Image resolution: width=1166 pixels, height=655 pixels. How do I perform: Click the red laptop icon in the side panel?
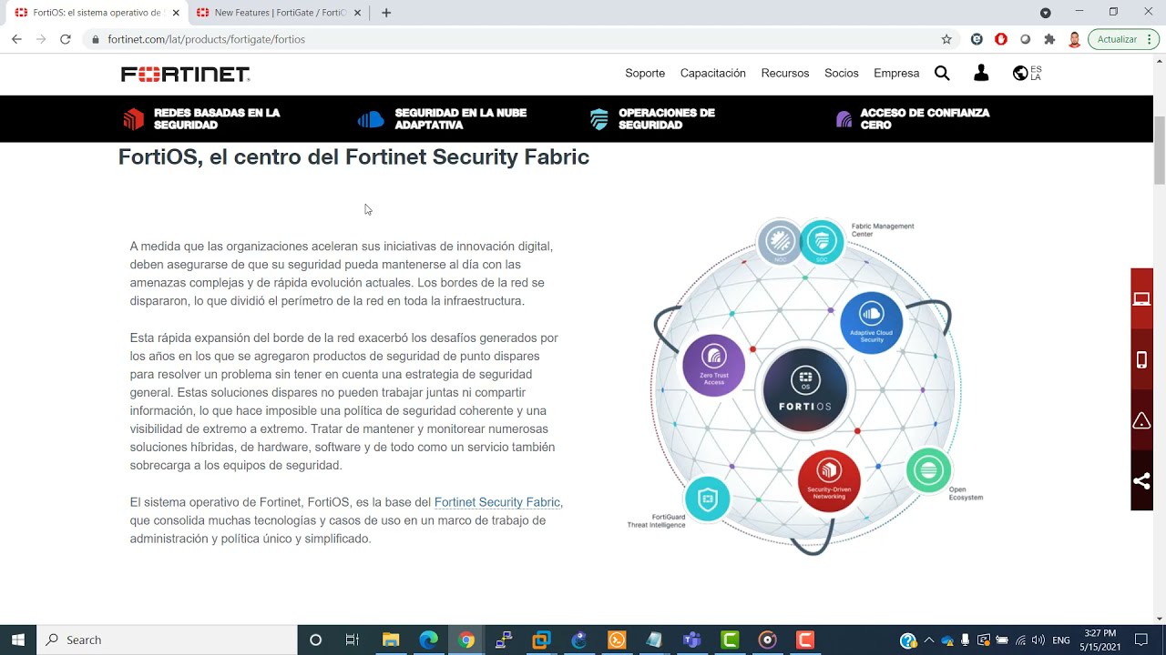1141,299
